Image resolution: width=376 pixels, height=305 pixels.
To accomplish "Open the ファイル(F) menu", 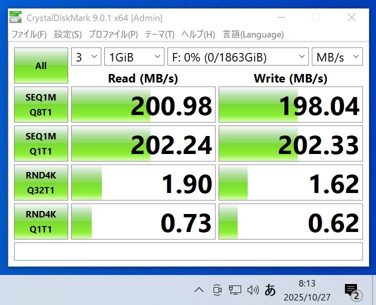I will coord(29,34).
